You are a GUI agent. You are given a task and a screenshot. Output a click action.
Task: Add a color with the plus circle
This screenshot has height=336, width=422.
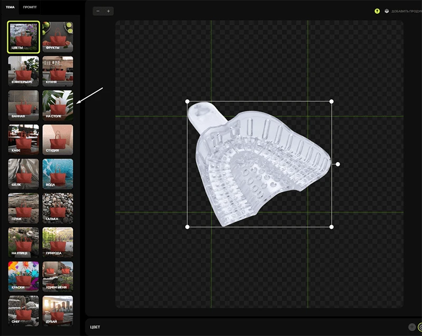click(x=412, y=327)
